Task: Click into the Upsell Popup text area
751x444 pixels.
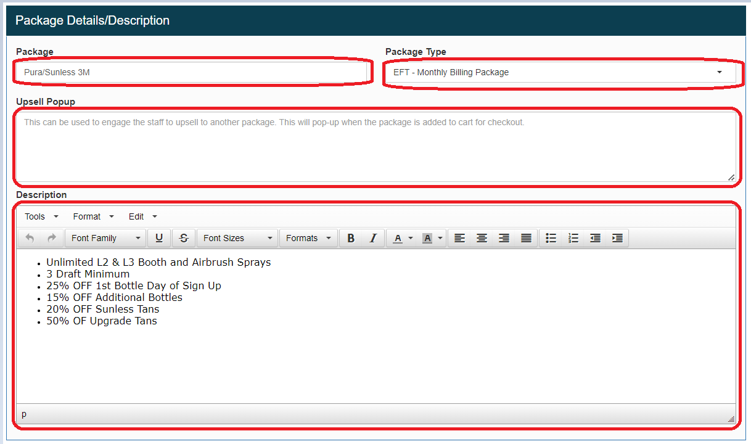Action: (376, 146)
